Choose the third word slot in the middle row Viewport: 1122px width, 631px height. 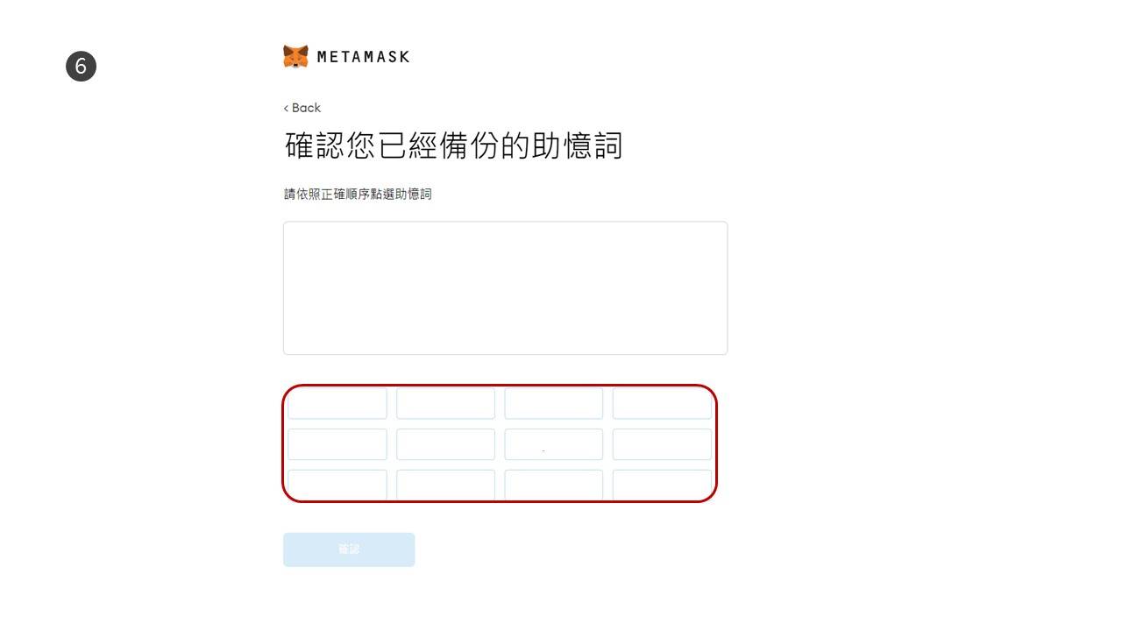554,444
